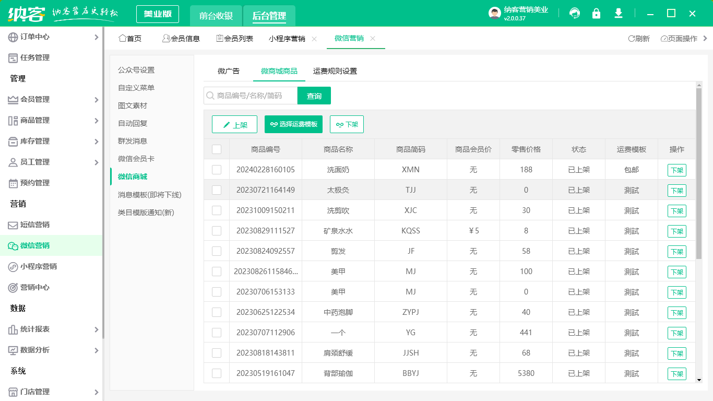The height and width of the screenshot is (401, 713).
Task: Click the next-tab arrow beside 页面操作
Action: [x=706, y=38]
